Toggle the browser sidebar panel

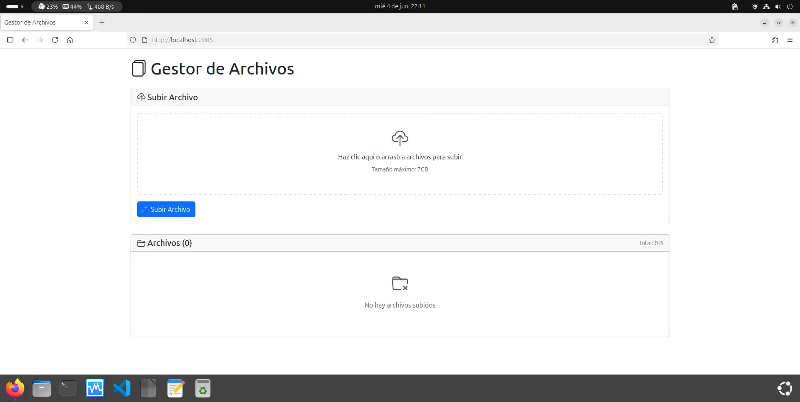click(x=10, y=40)
